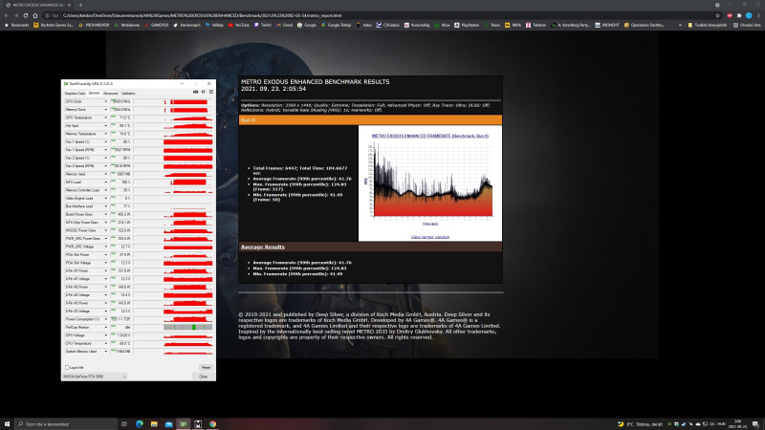Reload the browser page
This screenshot has width=765, height=430.
(x=26, y=15)
